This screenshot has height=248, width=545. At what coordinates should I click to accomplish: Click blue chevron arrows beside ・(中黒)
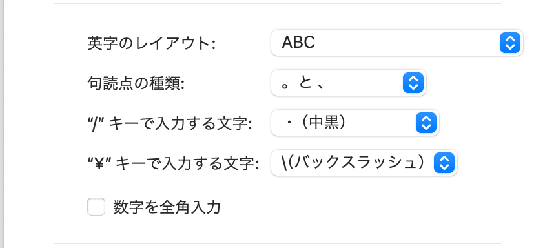[x=426, y=123]
